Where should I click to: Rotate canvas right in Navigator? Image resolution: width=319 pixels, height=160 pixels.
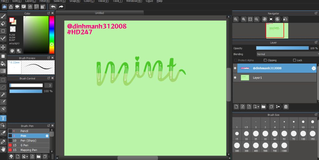tap(277, 19)
